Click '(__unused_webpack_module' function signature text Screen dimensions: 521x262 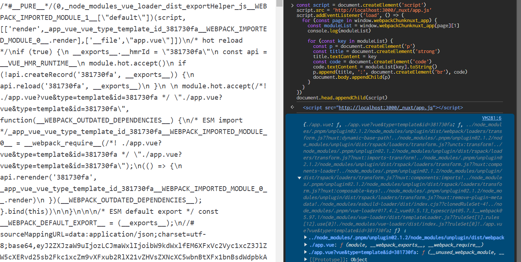tap(465, 252)
